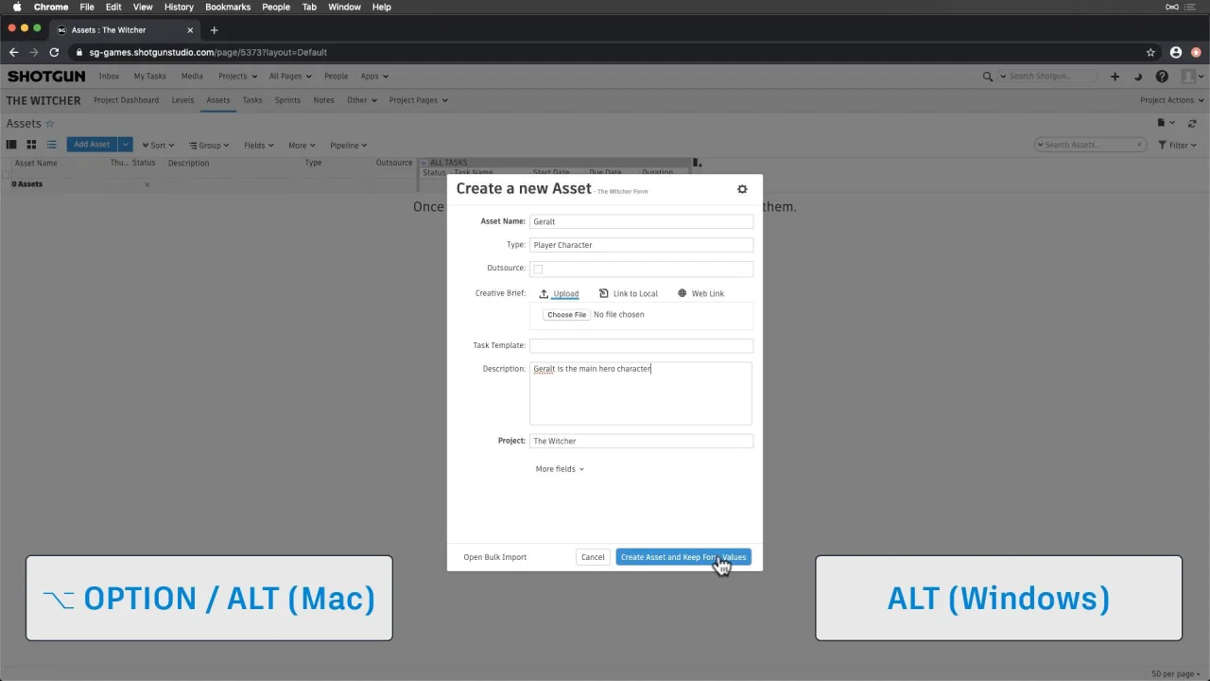
Task: Choose the Link to Local icon
Action: [604, 293]
